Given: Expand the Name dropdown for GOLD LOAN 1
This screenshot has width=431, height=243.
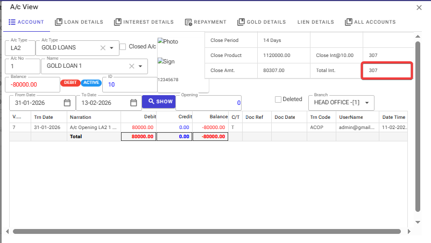Looking at the screenshot, I should tap(140, 66).
